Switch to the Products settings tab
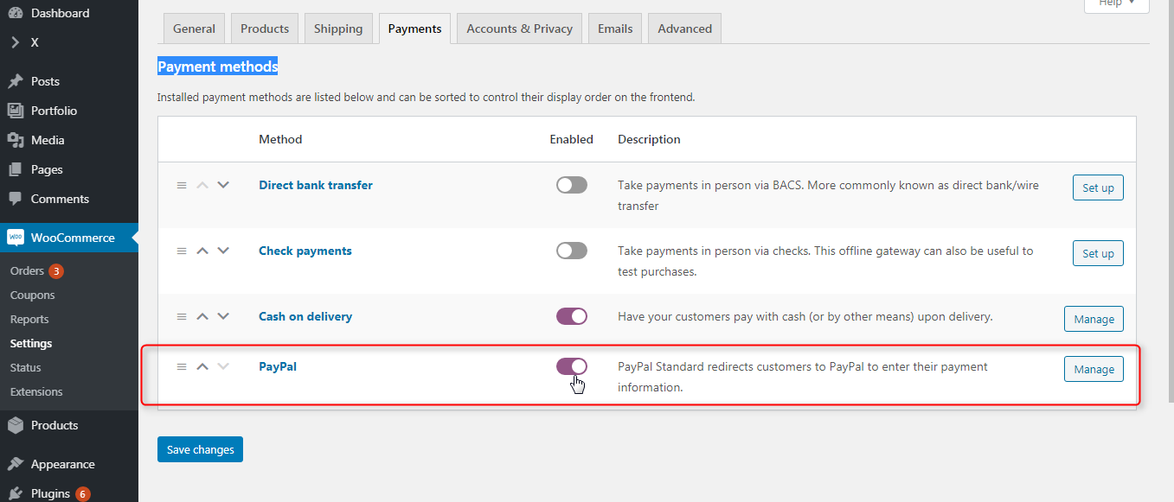The width and height of the screenshot is (1174, 502). tap(265, 29)
